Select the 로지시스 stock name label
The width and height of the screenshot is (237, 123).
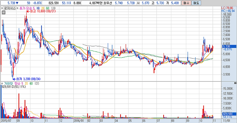(10, 8)
